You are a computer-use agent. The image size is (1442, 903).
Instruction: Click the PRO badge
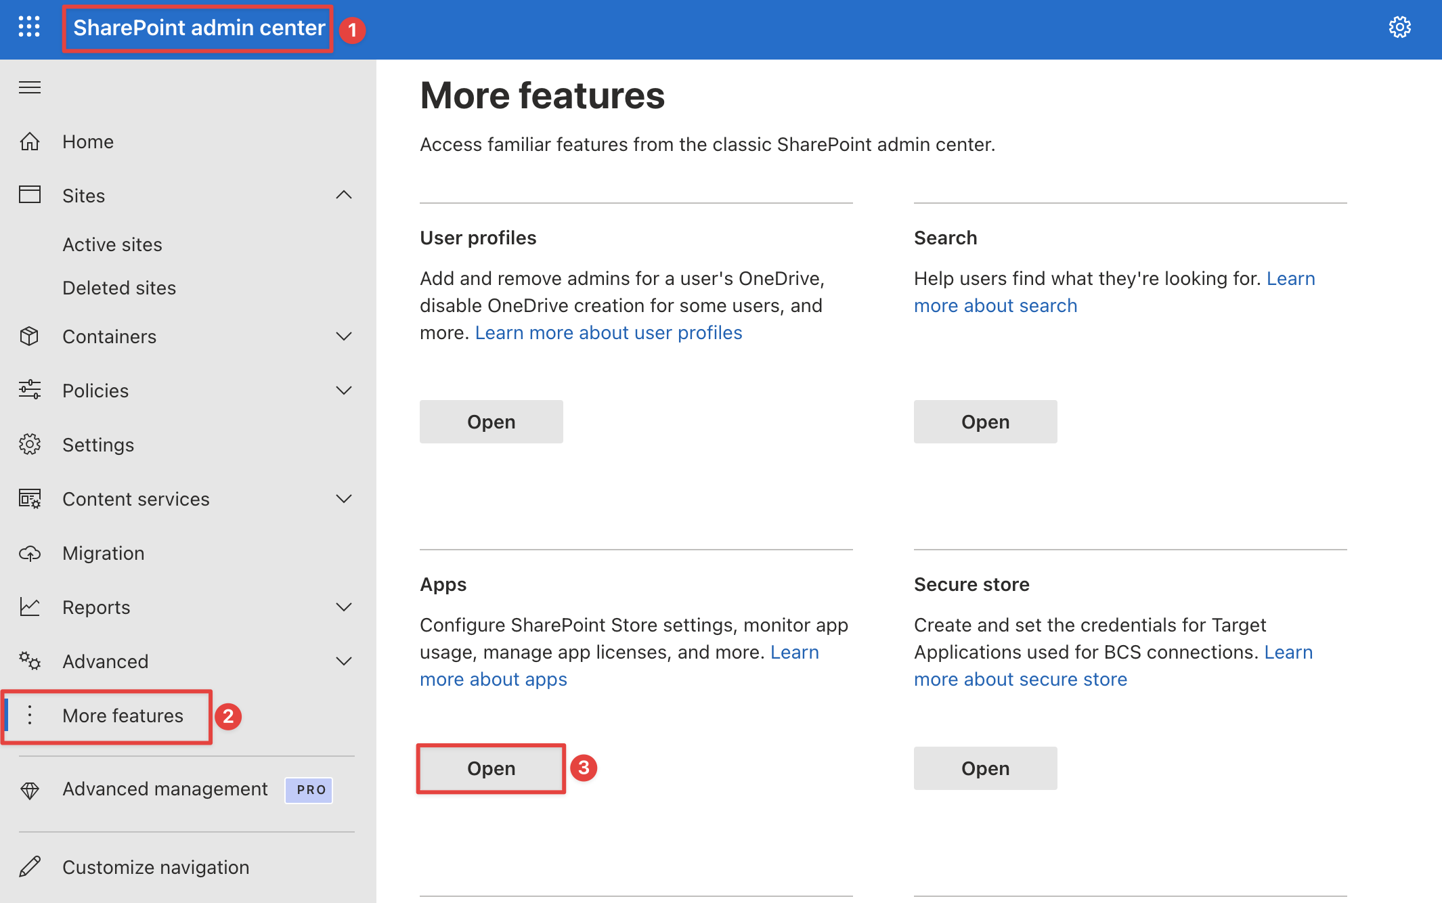[x=309, y=790]
